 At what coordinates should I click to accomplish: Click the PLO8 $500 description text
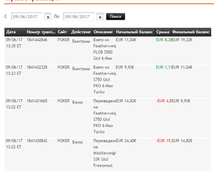point(103,52)
